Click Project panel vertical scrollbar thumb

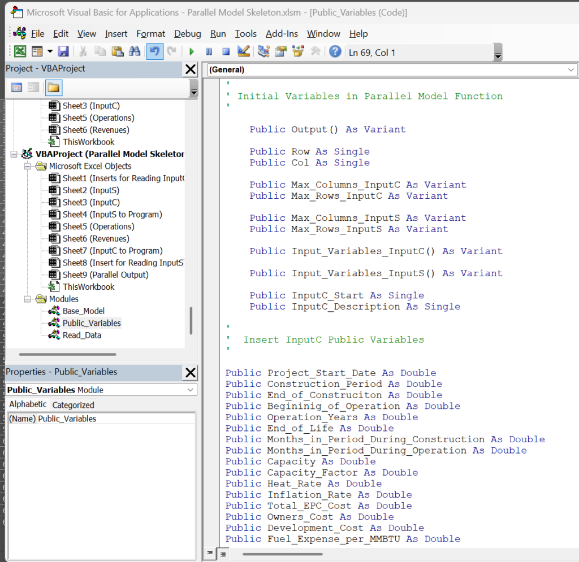coord(191,320)
